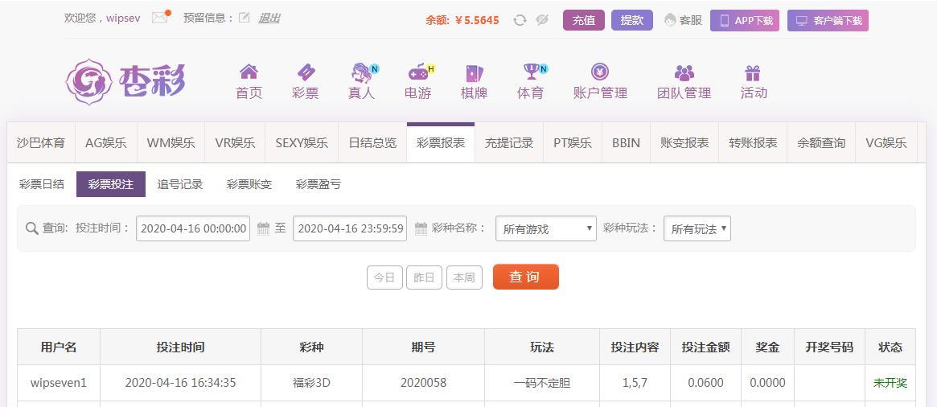Expand 彩种名称 所有游戏 dropdown
Viewport: 937px width, 407px height.
[545, 229]
